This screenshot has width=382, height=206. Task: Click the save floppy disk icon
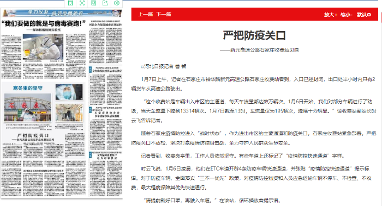tap(93, 3)
